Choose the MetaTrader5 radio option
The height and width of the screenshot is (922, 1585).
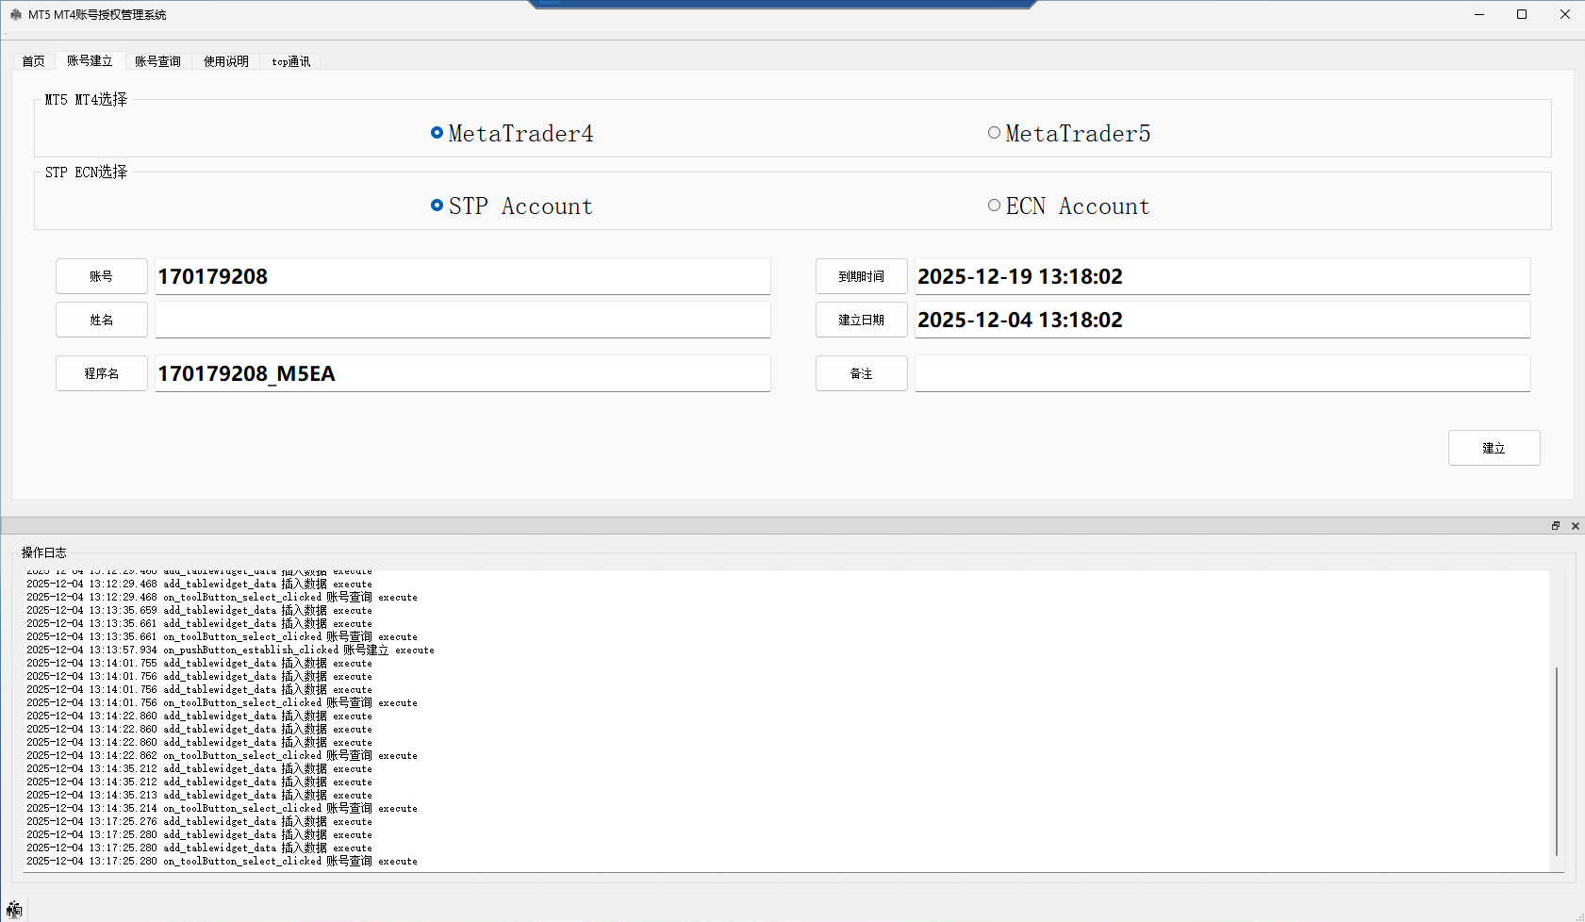tap(1069, 134)
